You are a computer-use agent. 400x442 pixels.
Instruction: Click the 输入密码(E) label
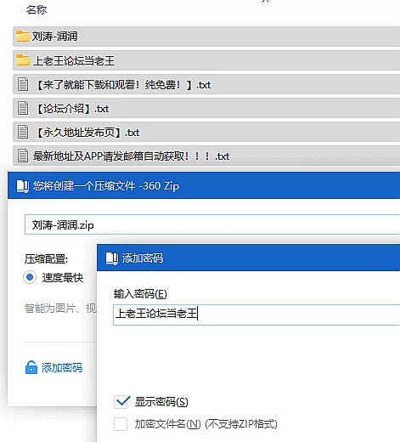140,294
